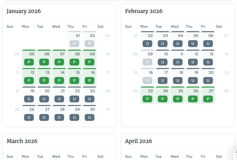Select the U badge on February 11
Image resolution: width=237 pixels, height=160 pixels.
(177, 62)
